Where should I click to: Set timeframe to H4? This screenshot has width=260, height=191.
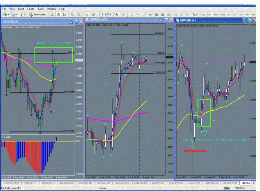[x=235, y=15]
